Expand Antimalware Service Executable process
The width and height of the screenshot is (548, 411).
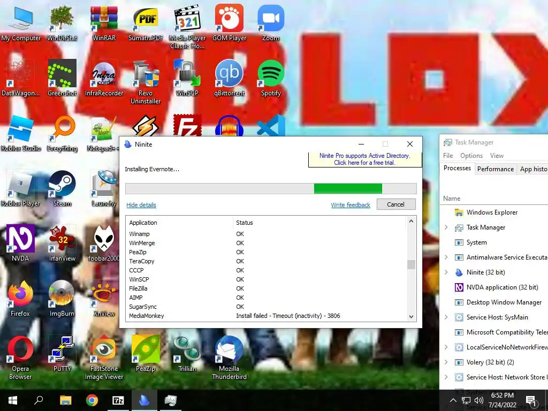pos(446,257)
